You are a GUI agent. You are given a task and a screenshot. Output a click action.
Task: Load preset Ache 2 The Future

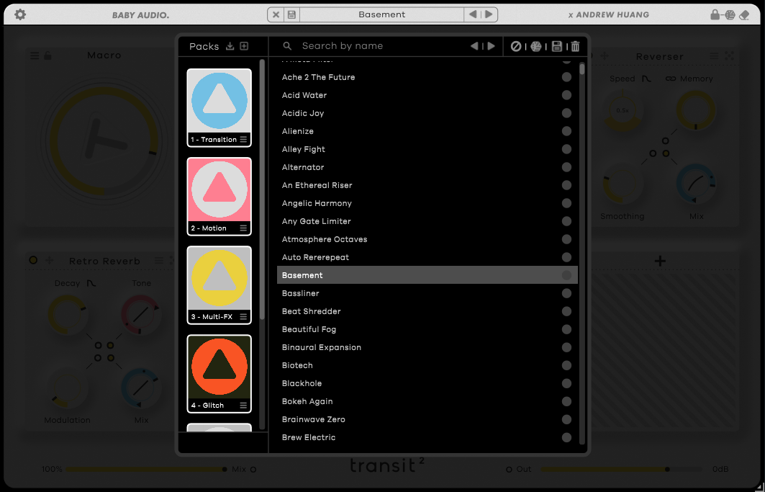(427, 77)
